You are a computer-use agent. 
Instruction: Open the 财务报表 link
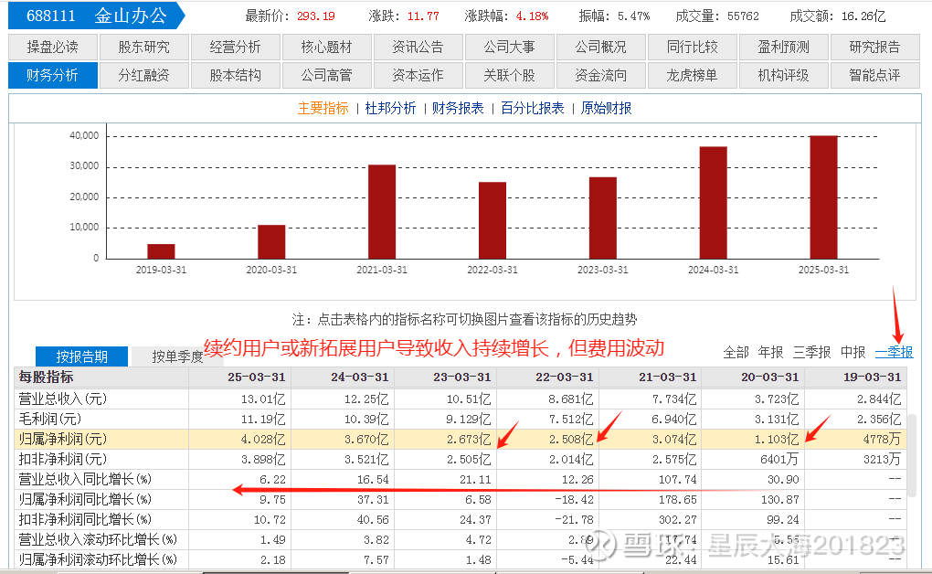pos(458,108)
